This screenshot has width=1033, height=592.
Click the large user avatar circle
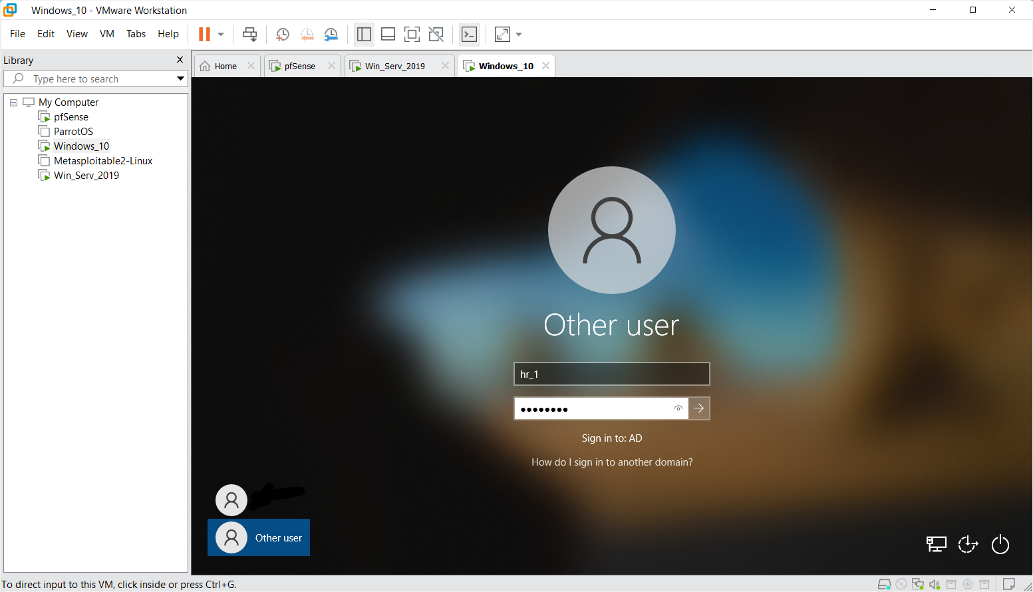[x=612, y=229]
